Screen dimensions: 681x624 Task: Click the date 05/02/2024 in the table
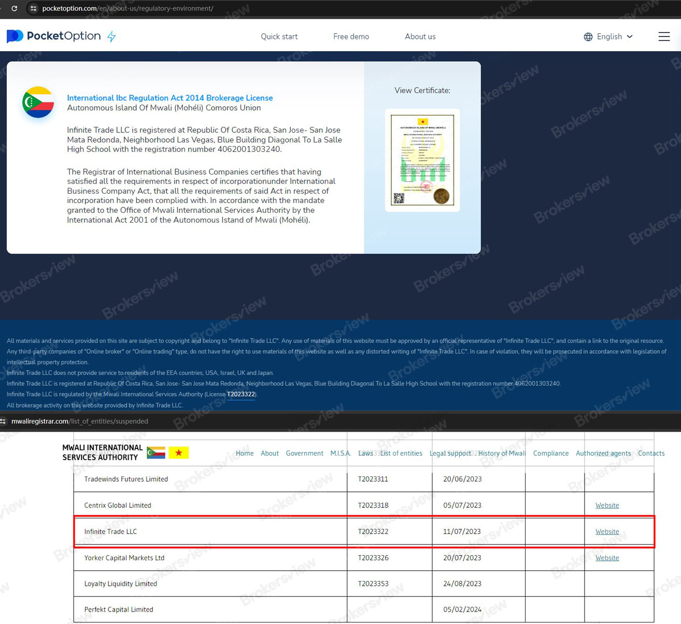click(462, 610)
